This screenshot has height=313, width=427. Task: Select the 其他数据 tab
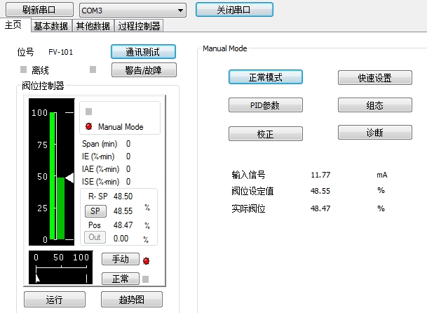(x=93, y=26)
